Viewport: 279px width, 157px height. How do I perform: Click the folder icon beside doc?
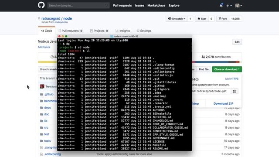click(x=42, y=114)
